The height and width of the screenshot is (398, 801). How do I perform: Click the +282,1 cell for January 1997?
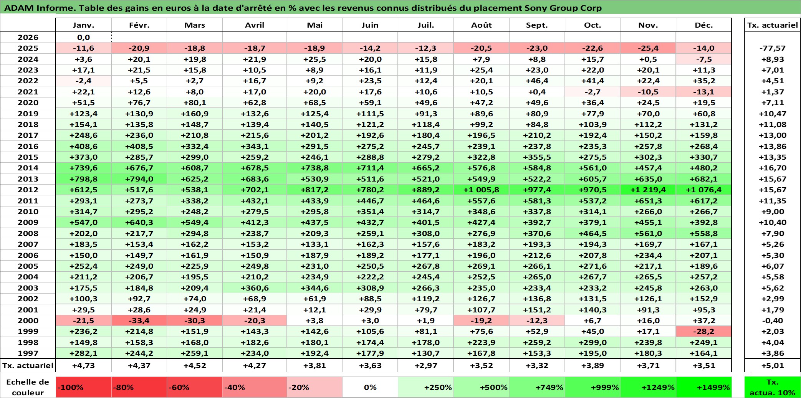pyautogui.click(x=84, y=353)
